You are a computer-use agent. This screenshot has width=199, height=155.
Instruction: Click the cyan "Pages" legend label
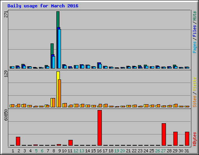[195, 47]
